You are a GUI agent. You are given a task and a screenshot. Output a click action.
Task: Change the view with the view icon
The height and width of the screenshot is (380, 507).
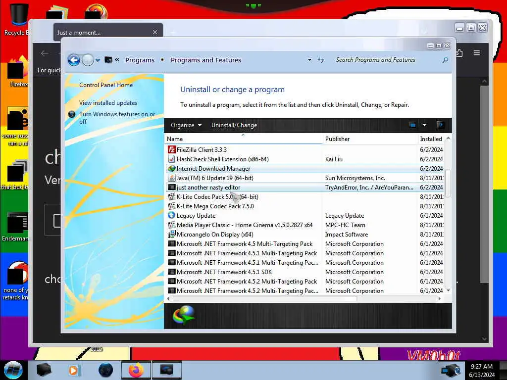pyautogui.click(x=412, y=125)
